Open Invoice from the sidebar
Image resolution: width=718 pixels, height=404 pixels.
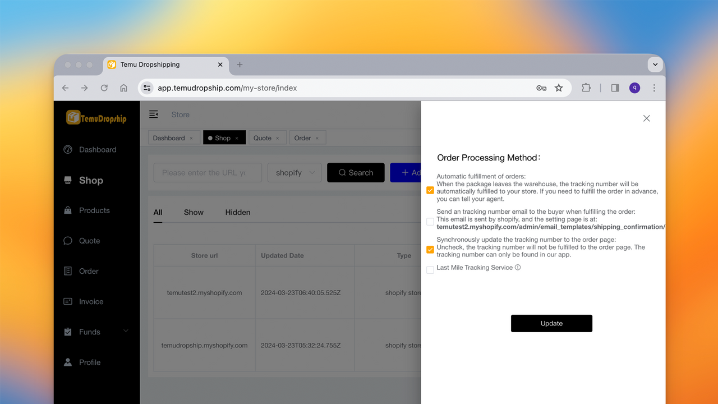click(91, 301)
